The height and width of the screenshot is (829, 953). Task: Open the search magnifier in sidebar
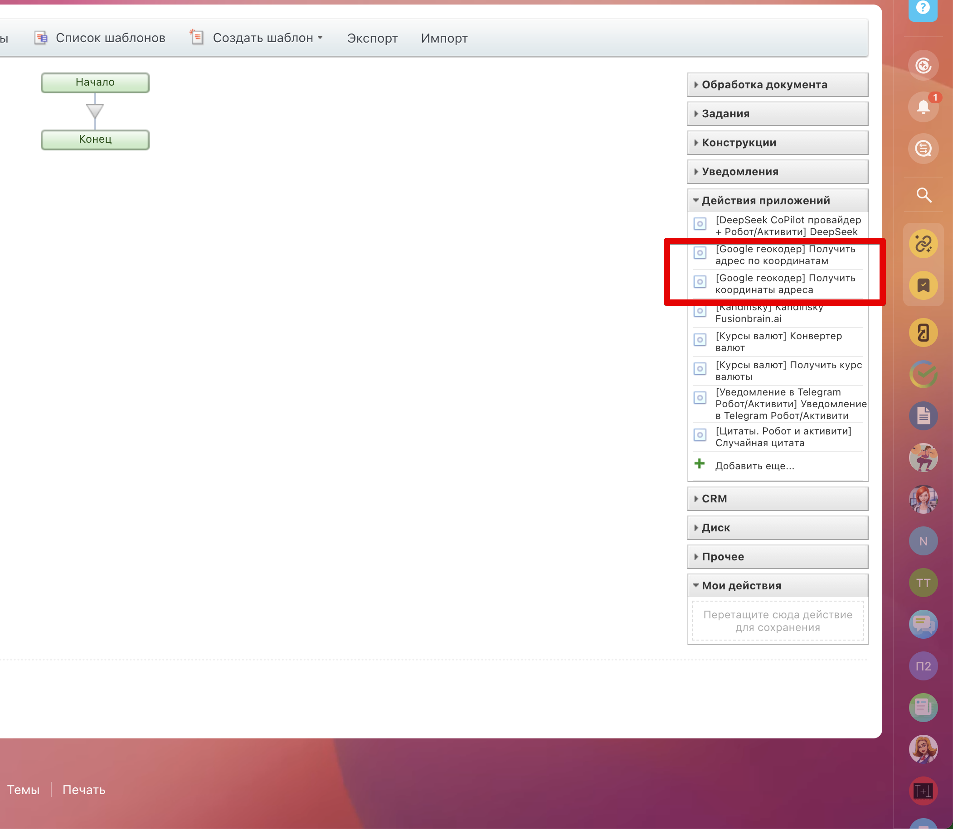(924, 195)
